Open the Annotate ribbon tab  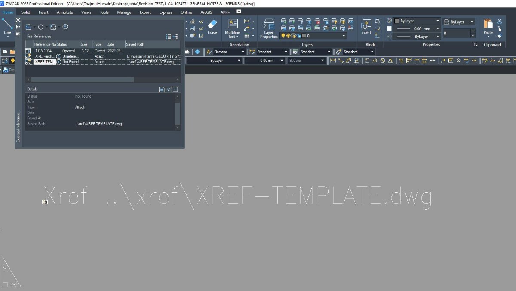pos(65,12)
